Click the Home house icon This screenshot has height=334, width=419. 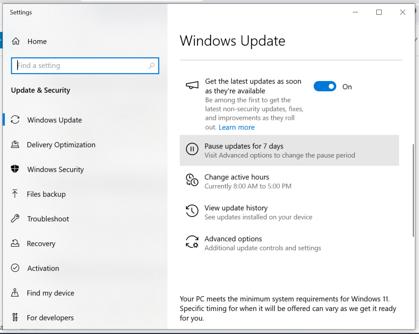click(x=16, y=41)
